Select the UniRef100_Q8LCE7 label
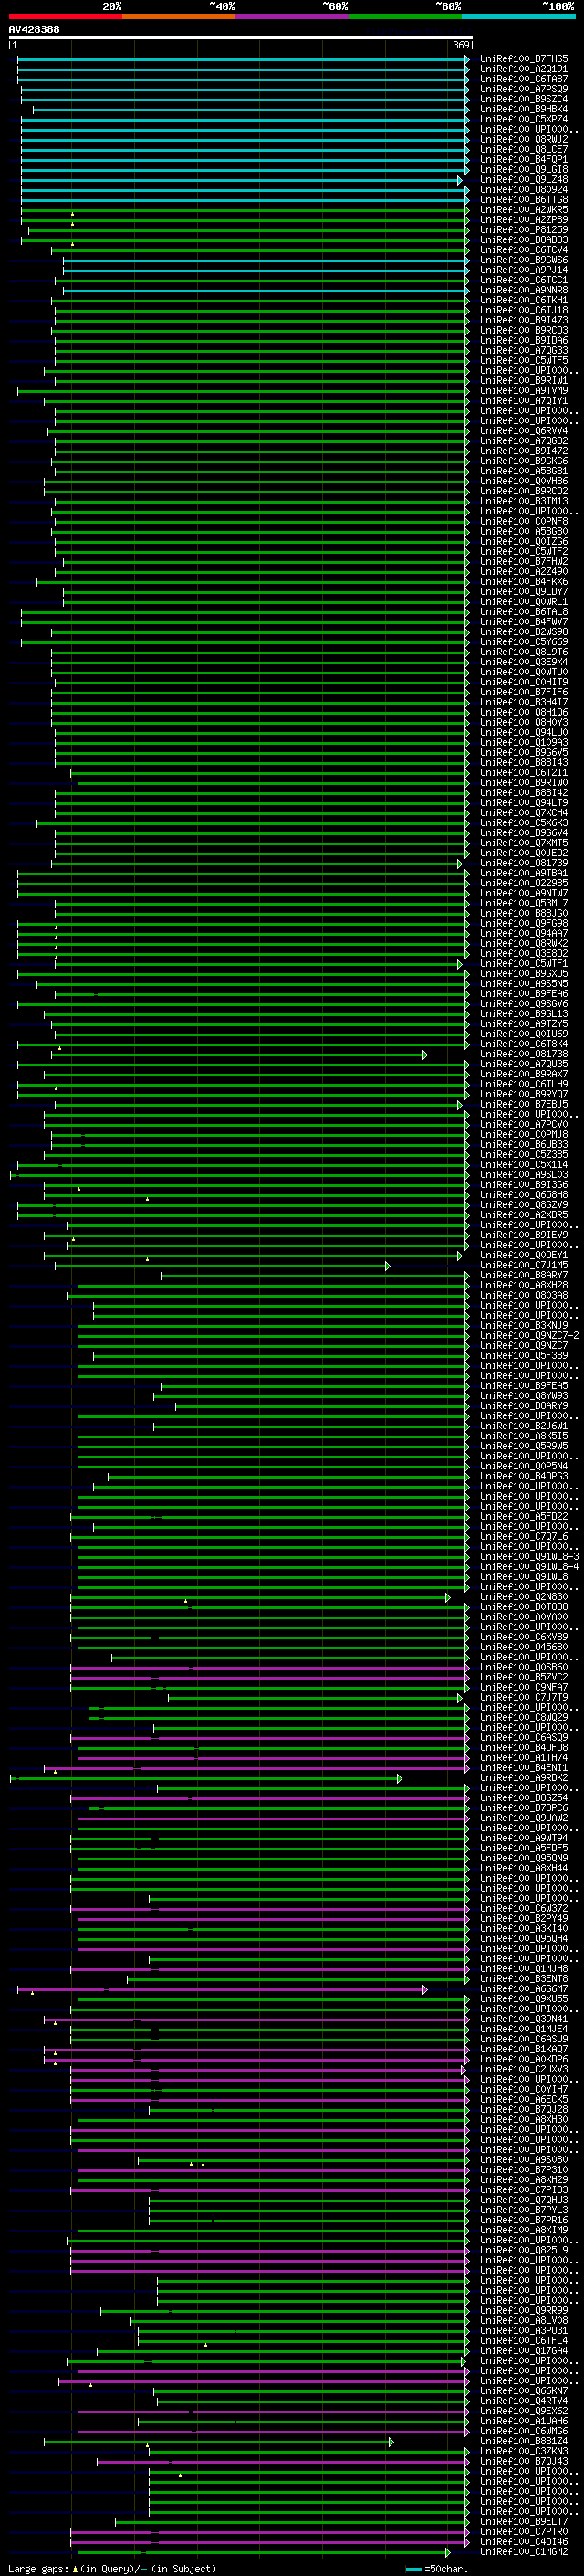The height and width of the screenshot is (2576, 584). [x=524, y=149]
